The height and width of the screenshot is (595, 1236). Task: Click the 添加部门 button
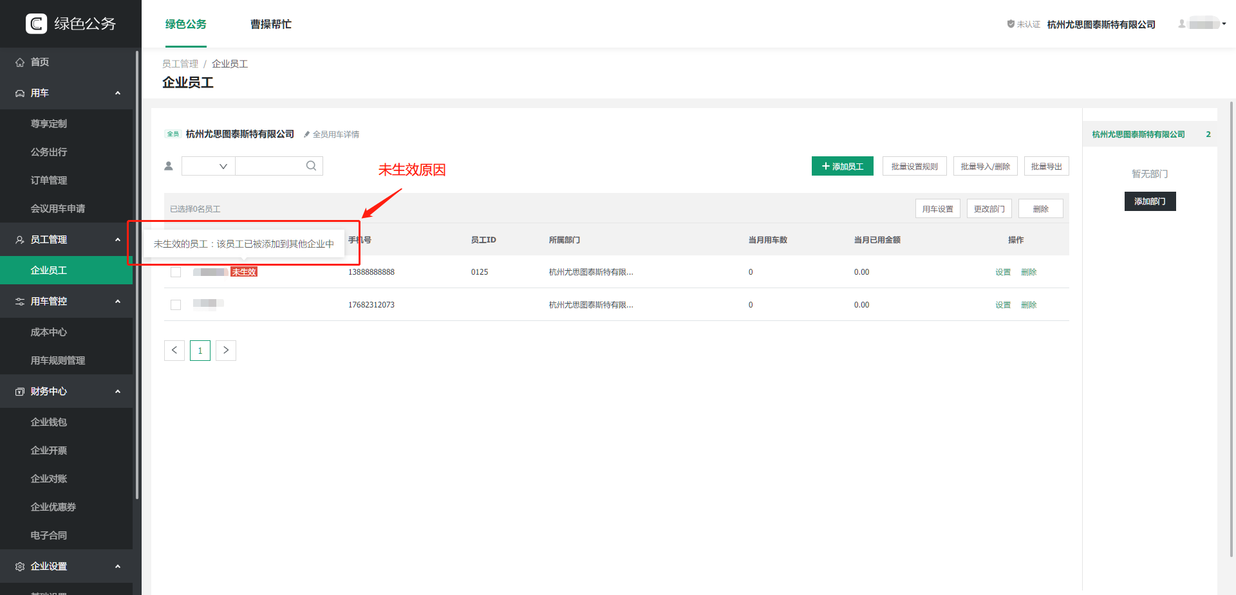[x=1150, y=201]
